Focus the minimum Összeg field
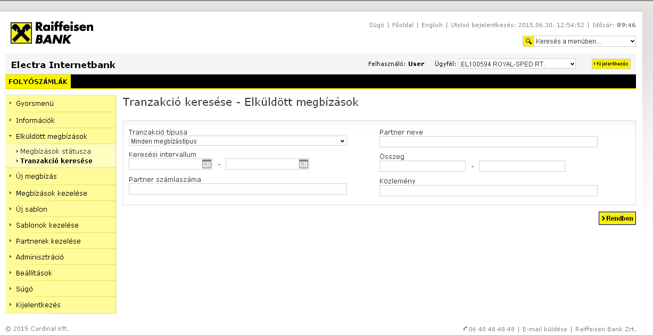Image resolution: width=653 pixels, height=335 pixels. 423,166
